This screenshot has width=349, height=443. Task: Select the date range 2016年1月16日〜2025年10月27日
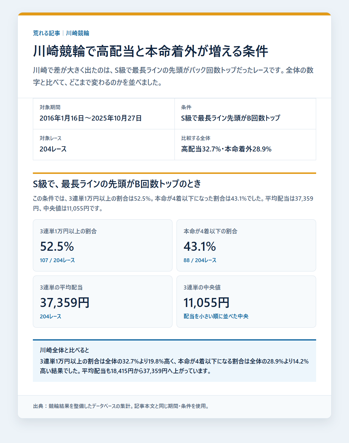click(x=91, y=118)
